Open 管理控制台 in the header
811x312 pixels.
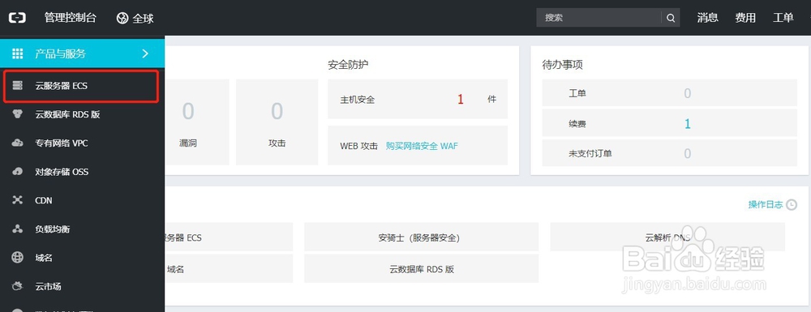[71, 18]
